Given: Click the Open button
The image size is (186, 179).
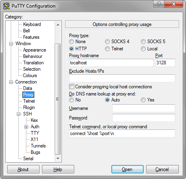Looking at the screenshot, I should pyautogui.click(x=127, y=169).
